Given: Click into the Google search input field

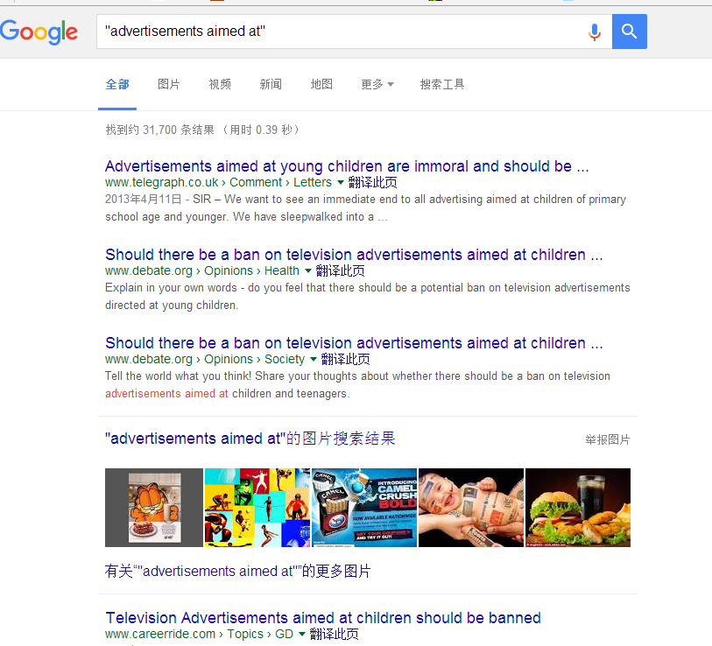Looking at the screenshot, I should 341,32.
